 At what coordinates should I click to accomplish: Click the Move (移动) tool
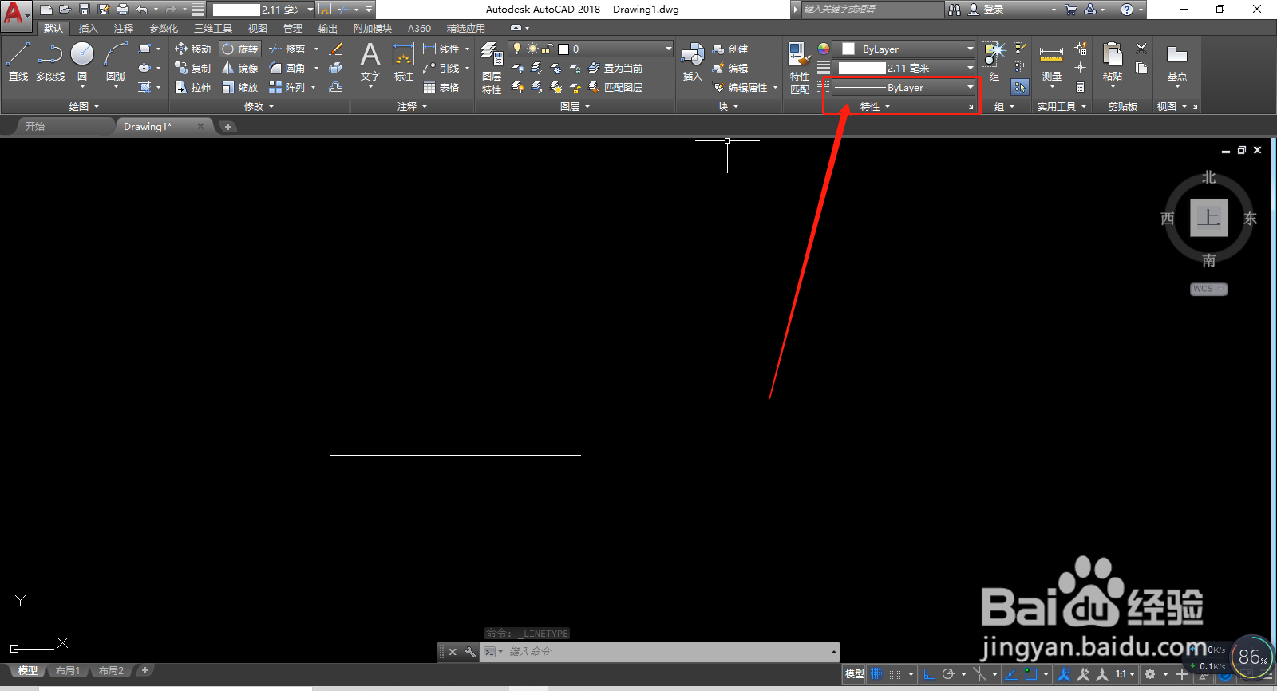pos(193,49)
